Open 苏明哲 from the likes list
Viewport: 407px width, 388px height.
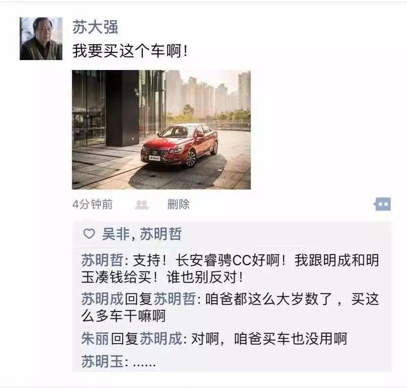(161, 234)
